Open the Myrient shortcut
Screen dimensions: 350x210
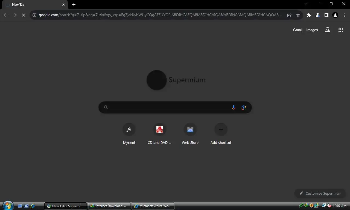[129, 134]
